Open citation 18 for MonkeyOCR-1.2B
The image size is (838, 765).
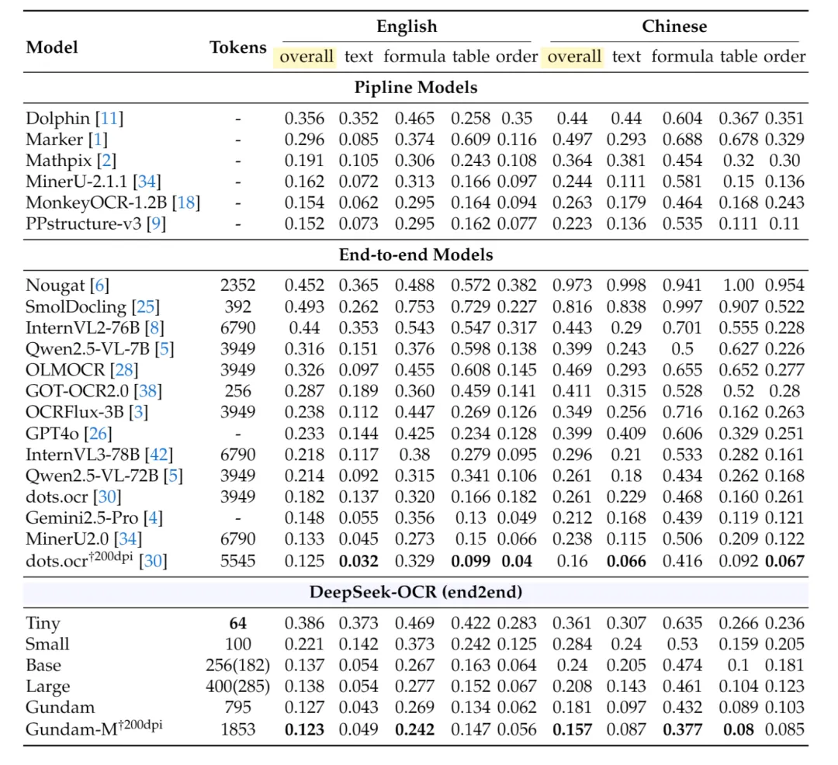pyautogui.click(x=185, y=202)
